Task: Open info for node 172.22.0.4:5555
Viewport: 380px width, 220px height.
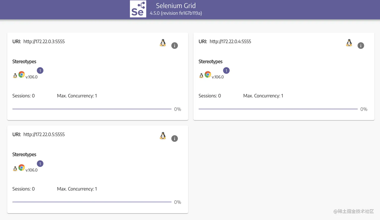Action: 361,46
